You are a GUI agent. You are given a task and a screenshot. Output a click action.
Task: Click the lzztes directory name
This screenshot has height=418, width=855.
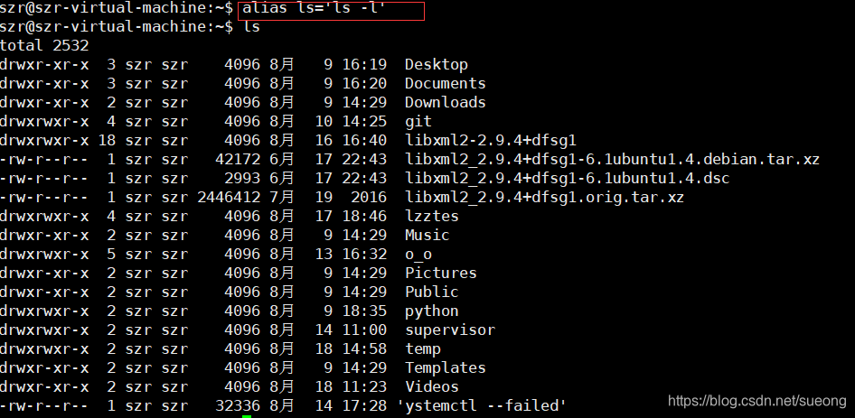pyautogui.click(x=432, y=217)
